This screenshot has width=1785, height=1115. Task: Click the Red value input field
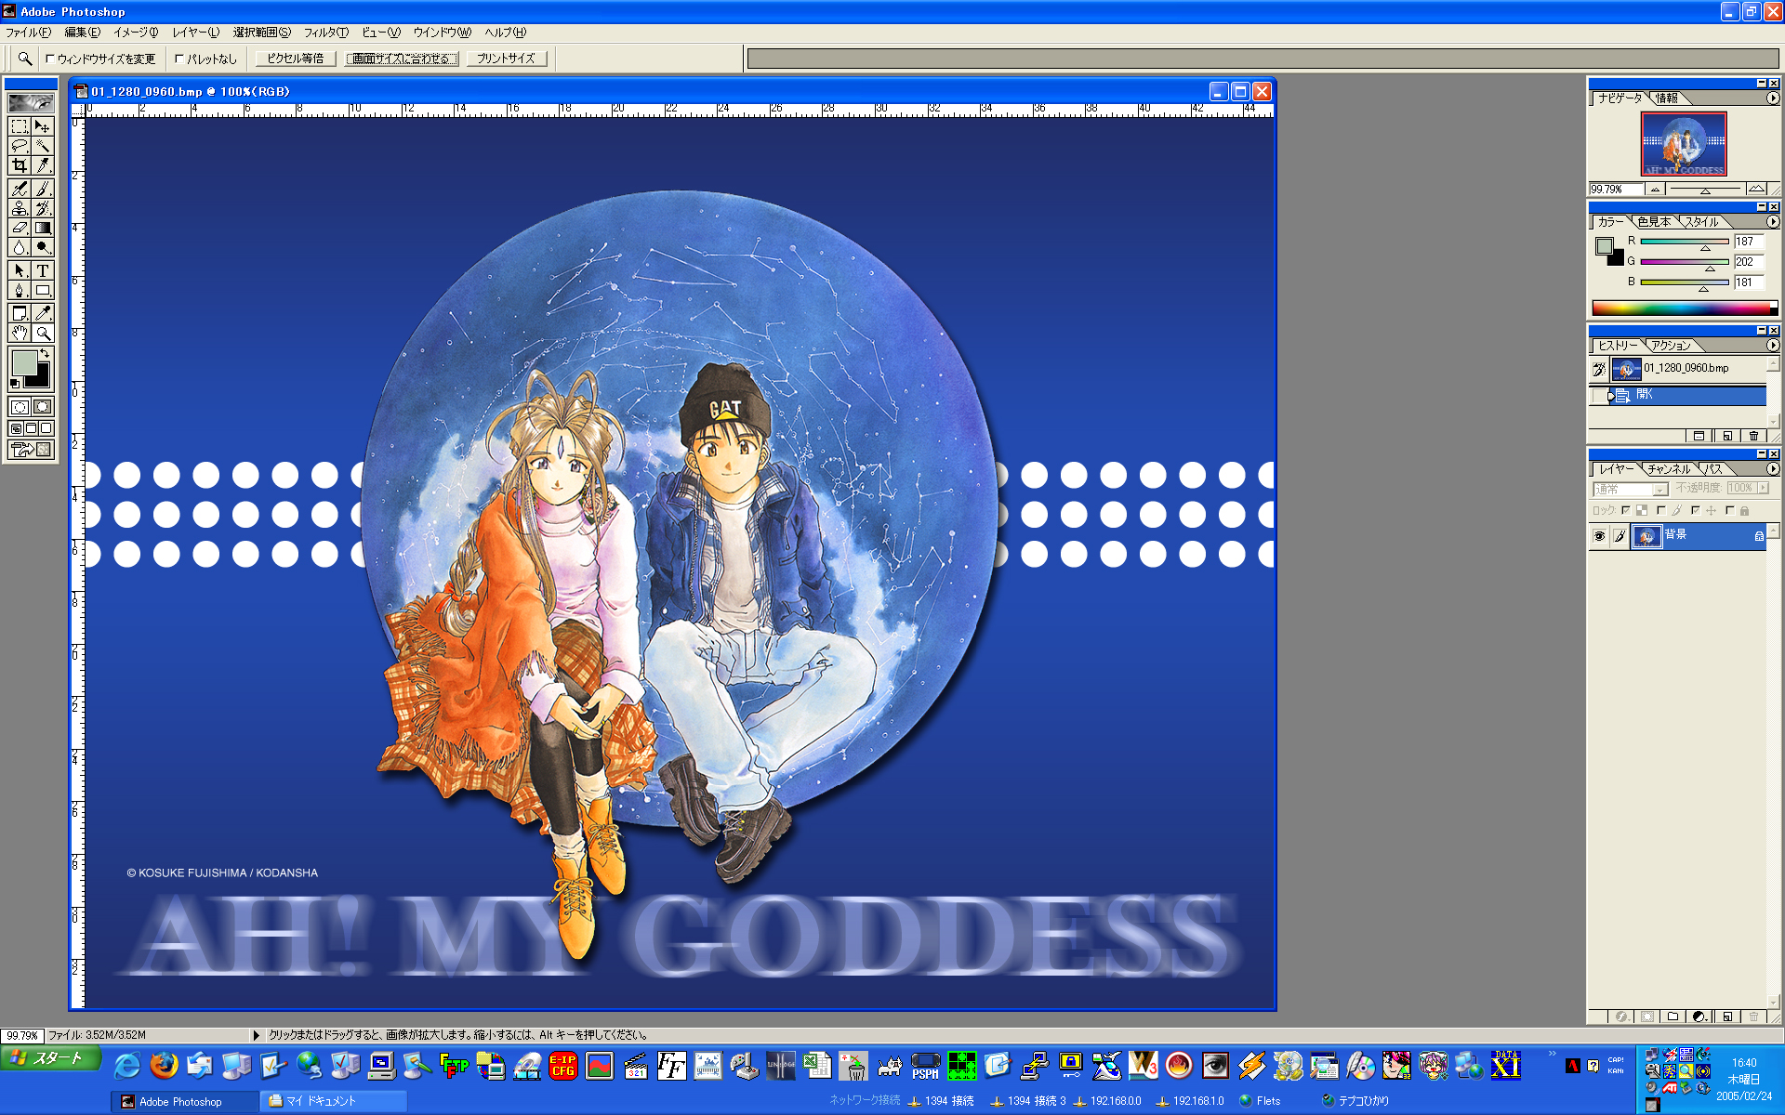pyautogui.click(x=1748, y=242)
